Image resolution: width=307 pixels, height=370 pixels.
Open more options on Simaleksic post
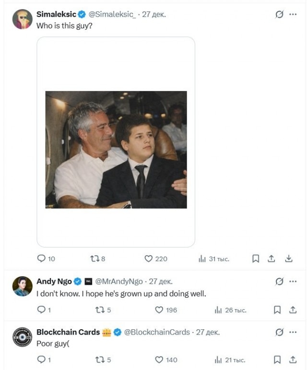click(293, 14)
